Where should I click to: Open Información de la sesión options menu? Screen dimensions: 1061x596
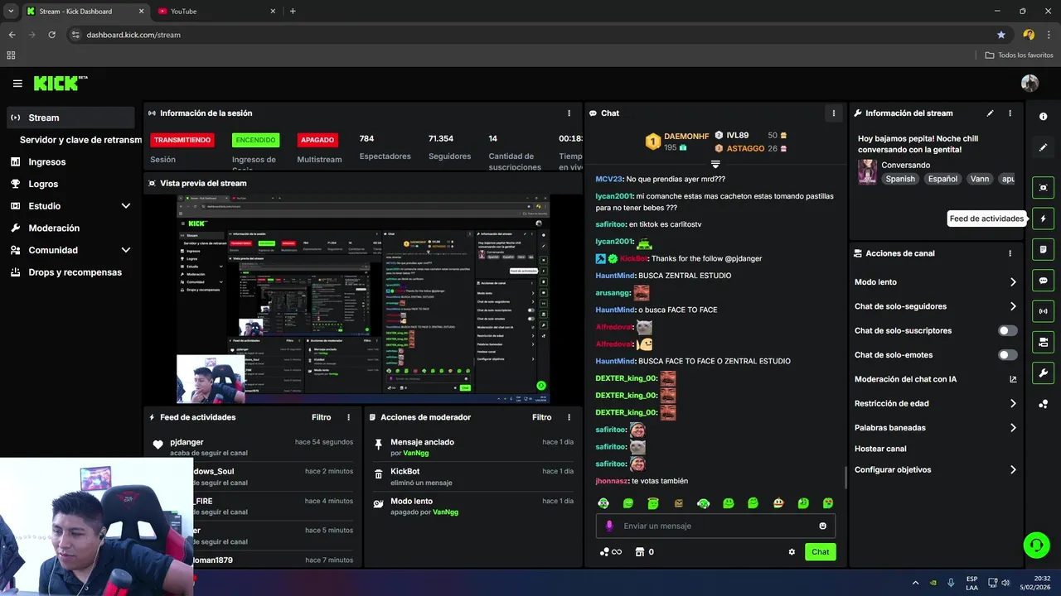click(x=569, y=113)
